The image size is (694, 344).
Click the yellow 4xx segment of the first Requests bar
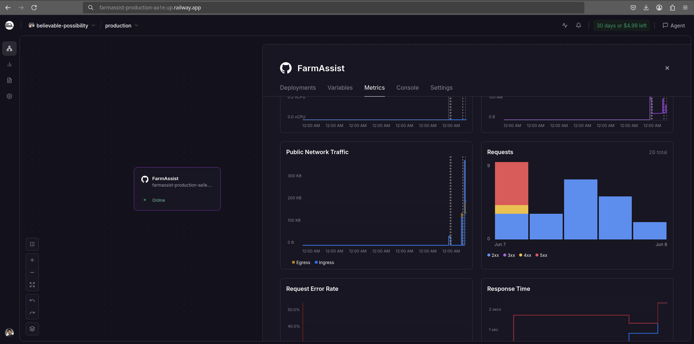click(512, 209)
